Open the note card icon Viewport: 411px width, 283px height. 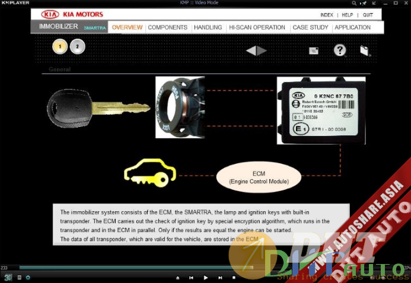(314, 50)
